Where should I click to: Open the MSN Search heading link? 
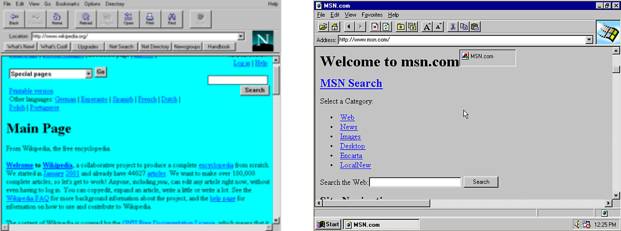tap(351, 83)
